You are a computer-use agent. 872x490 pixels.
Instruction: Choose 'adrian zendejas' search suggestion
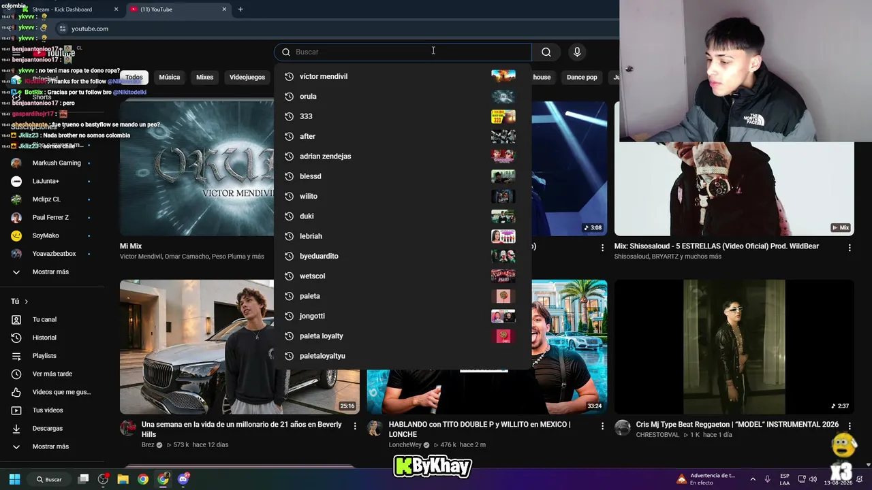(403, 157)
